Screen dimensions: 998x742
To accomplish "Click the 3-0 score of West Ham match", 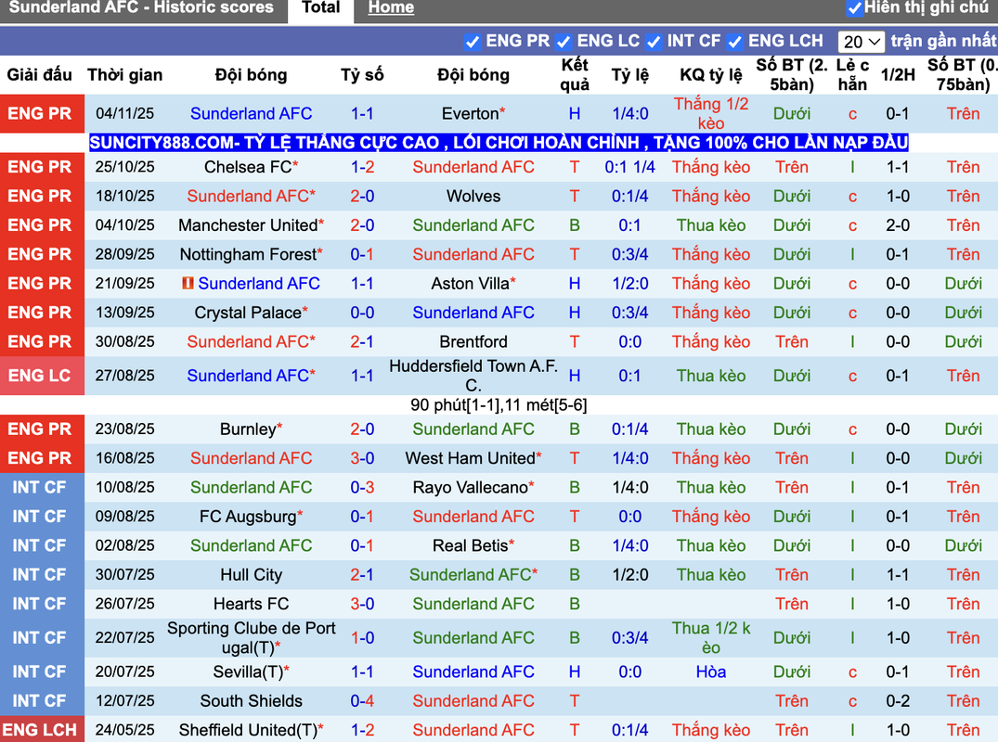I will click(x=362, y=458).
